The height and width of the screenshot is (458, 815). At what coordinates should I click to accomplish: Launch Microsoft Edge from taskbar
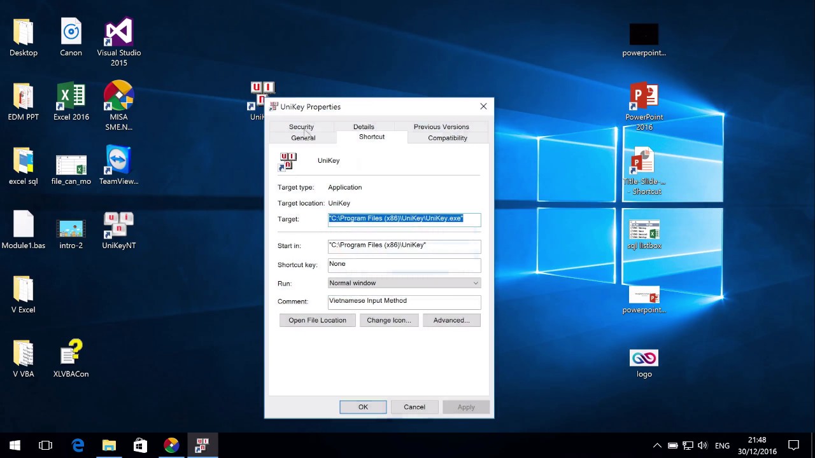coord(78,445)
